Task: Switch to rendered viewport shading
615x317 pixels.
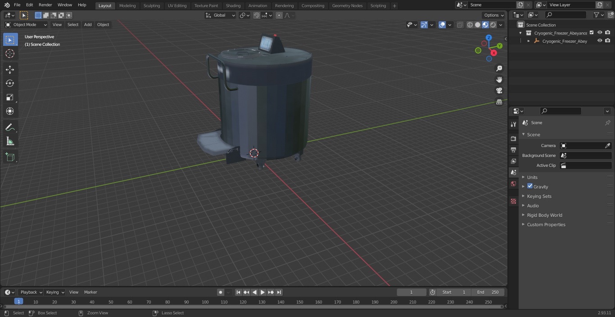Action: (x=493, y=25)
